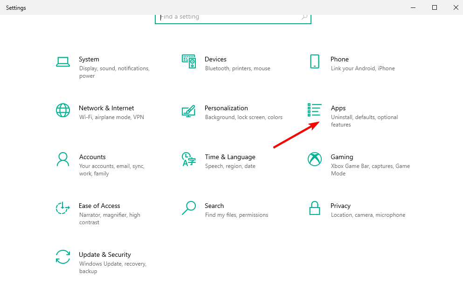Open the Phone settings title
The image size is (463, 281).
point(339,59)
